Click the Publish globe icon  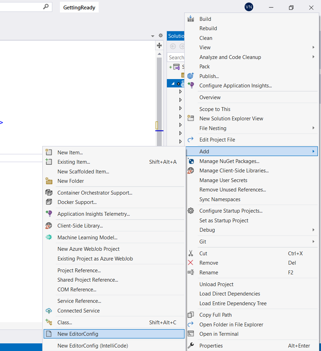191,76
